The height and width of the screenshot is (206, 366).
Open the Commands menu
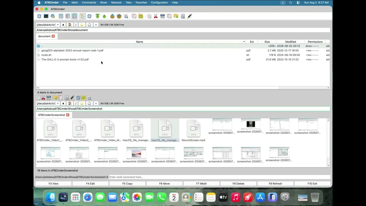(89, 3)
